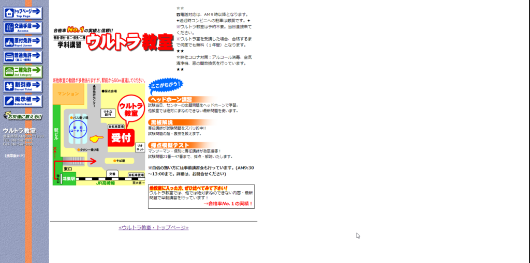
Task: Click the large red ウルトラ教室 header logo
Action: (x=130, y=43)
